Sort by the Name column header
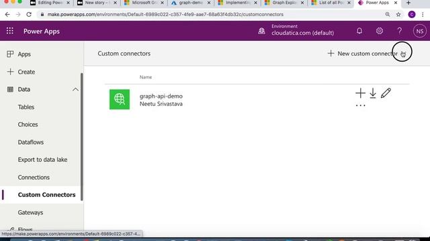The width and height of the screenshot is (430, 241). click(146, 77)
